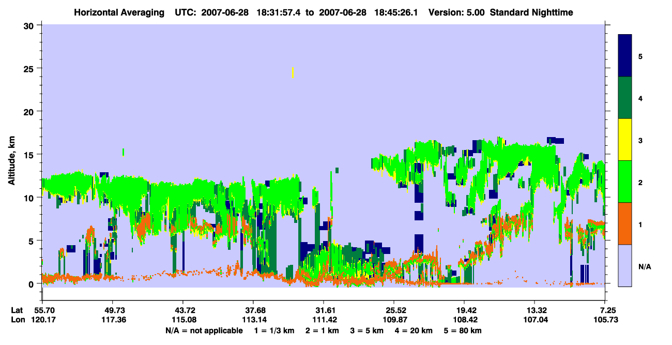Click the 30 altitude tick label
This screenshot has height=345, width=672.
click(x=30, y=25)
